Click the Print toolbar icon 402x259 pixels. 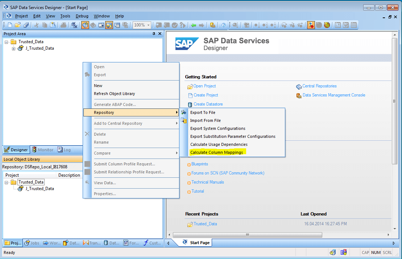coord(63,25)
